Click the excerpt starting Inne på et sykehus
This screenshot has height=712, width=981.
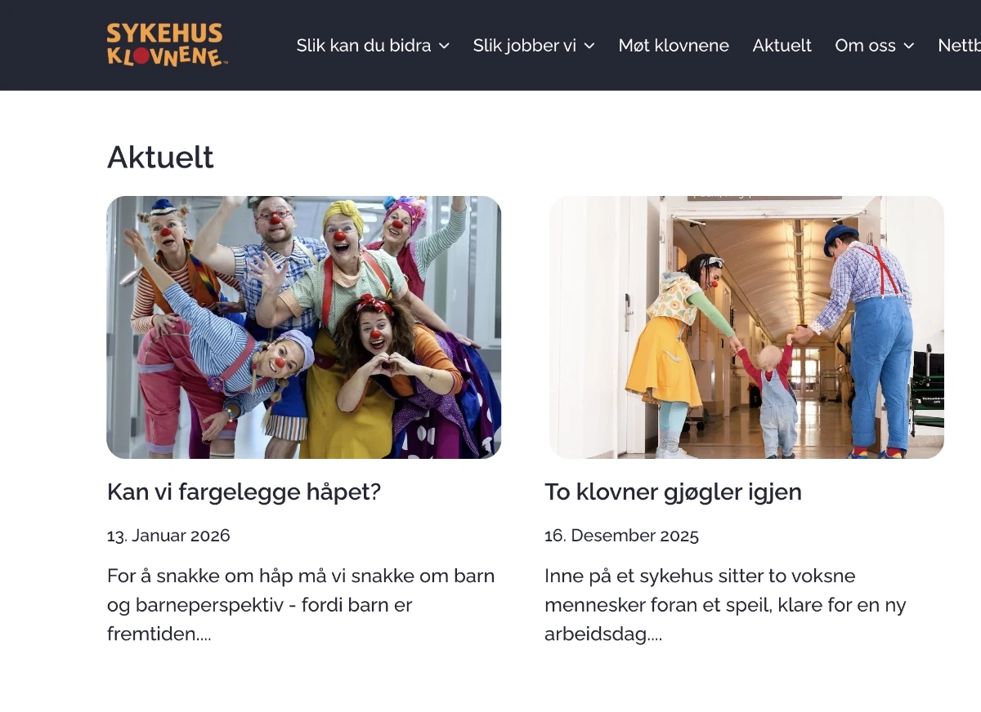tap(725, 605)
